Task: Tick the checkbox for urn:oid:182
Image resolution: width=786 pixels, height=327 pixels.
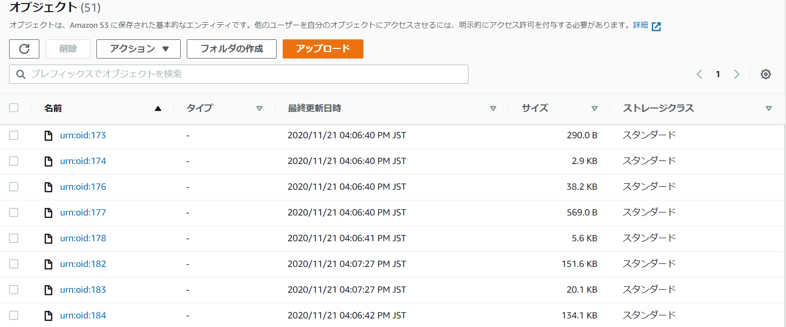Action: 14,264
